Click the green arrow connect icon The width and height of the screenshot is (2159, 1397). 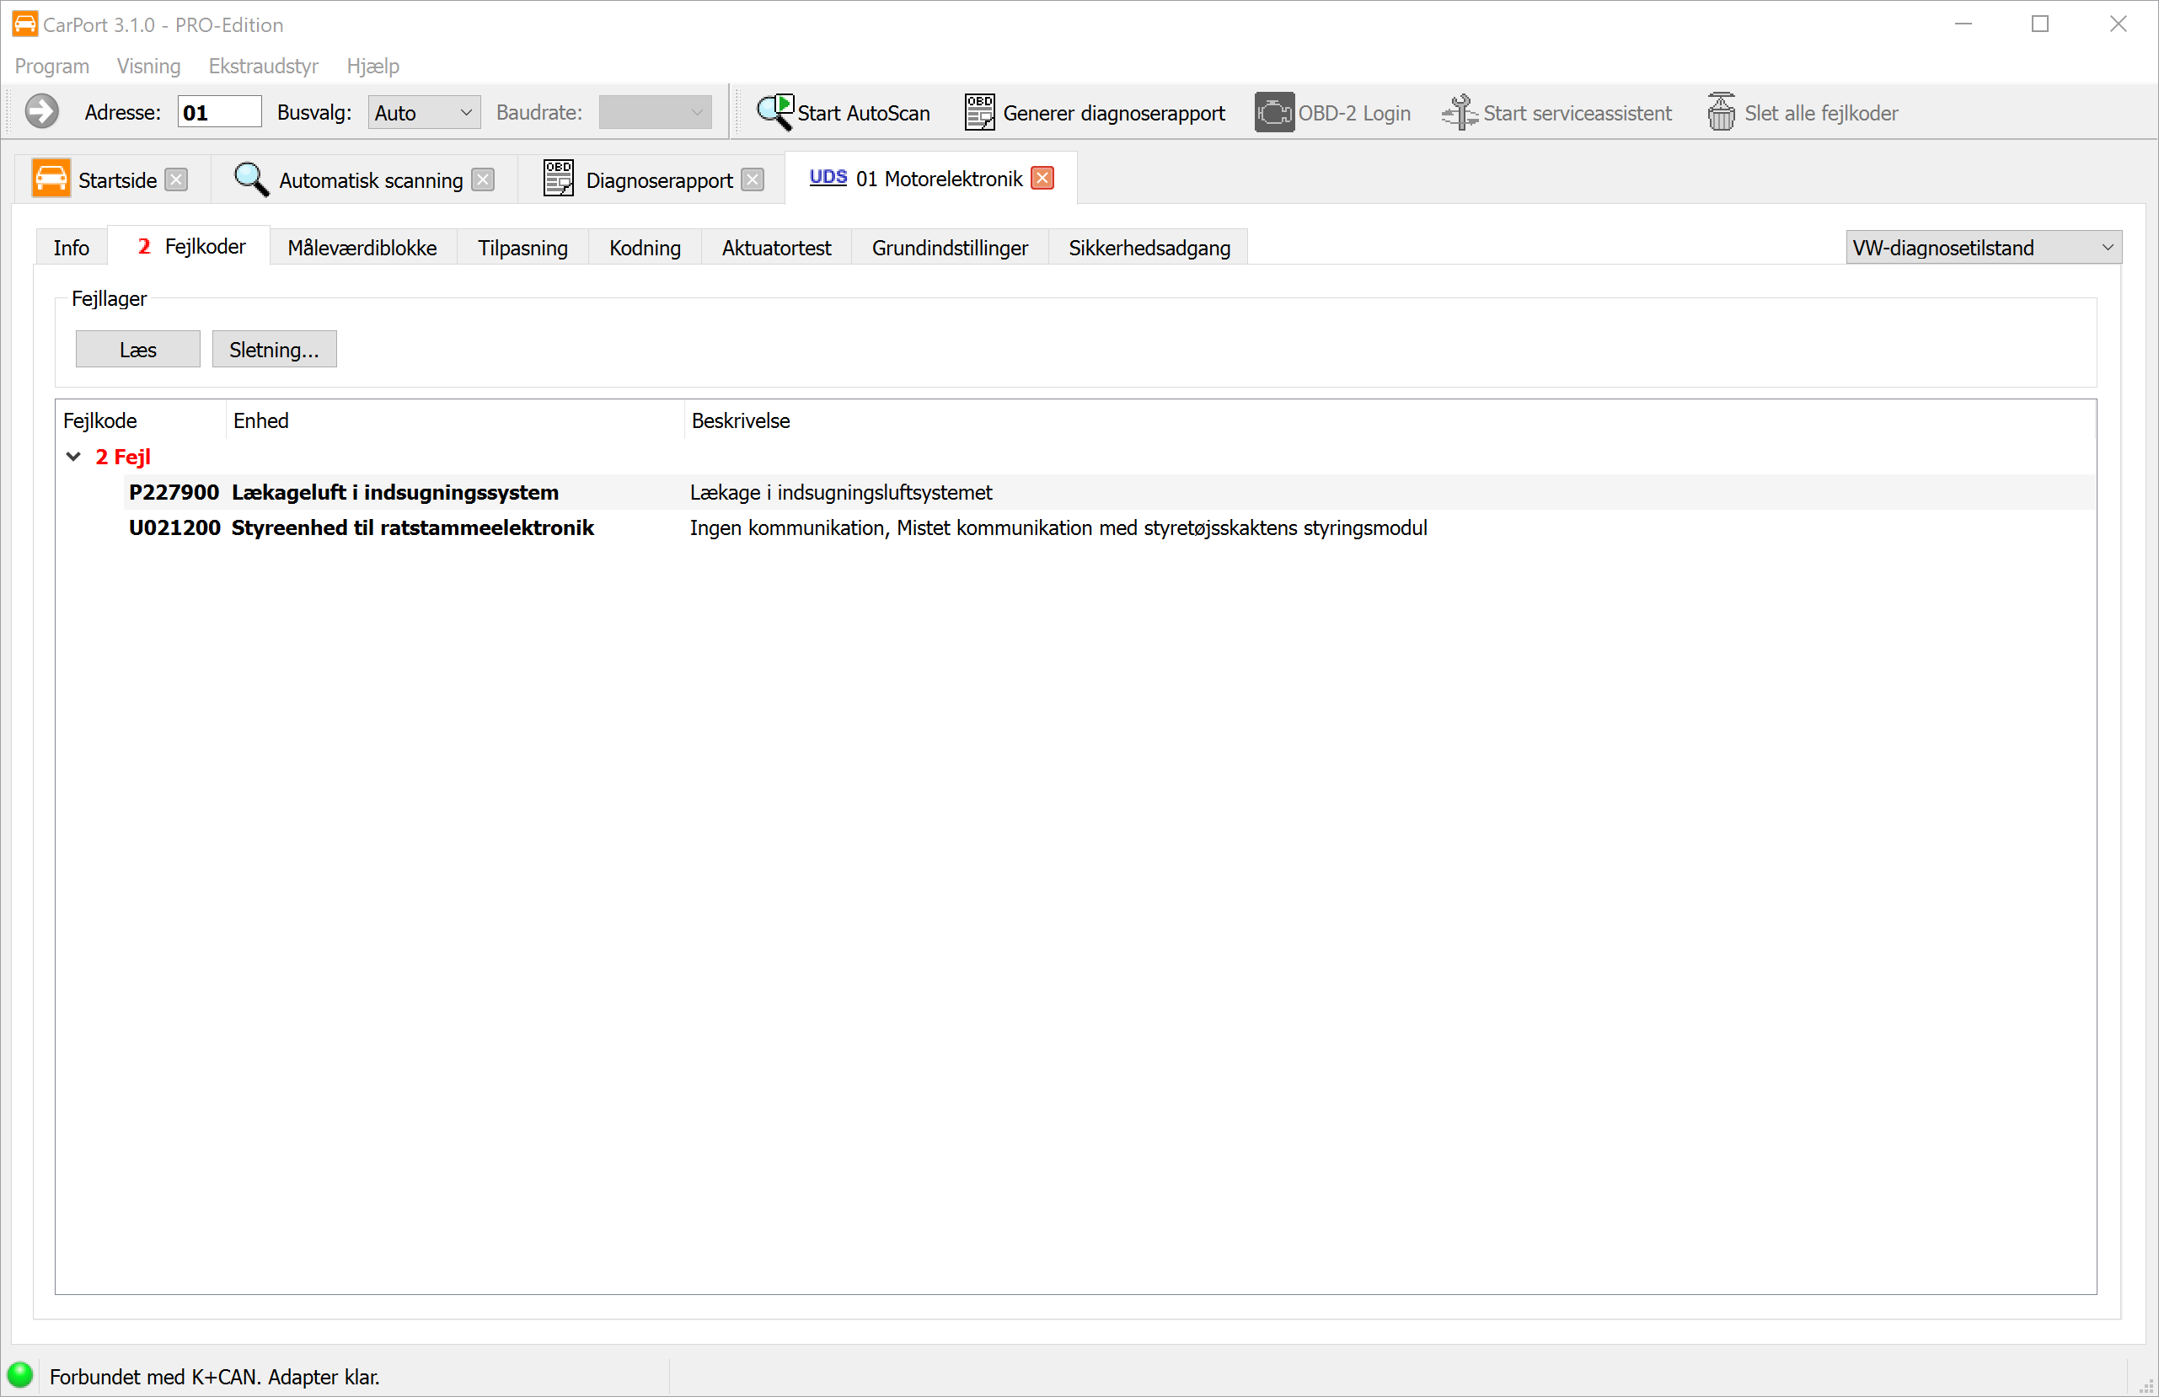click(42, 113)
